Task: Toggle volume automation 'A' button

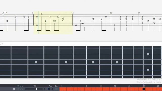Action: (45, 89)
